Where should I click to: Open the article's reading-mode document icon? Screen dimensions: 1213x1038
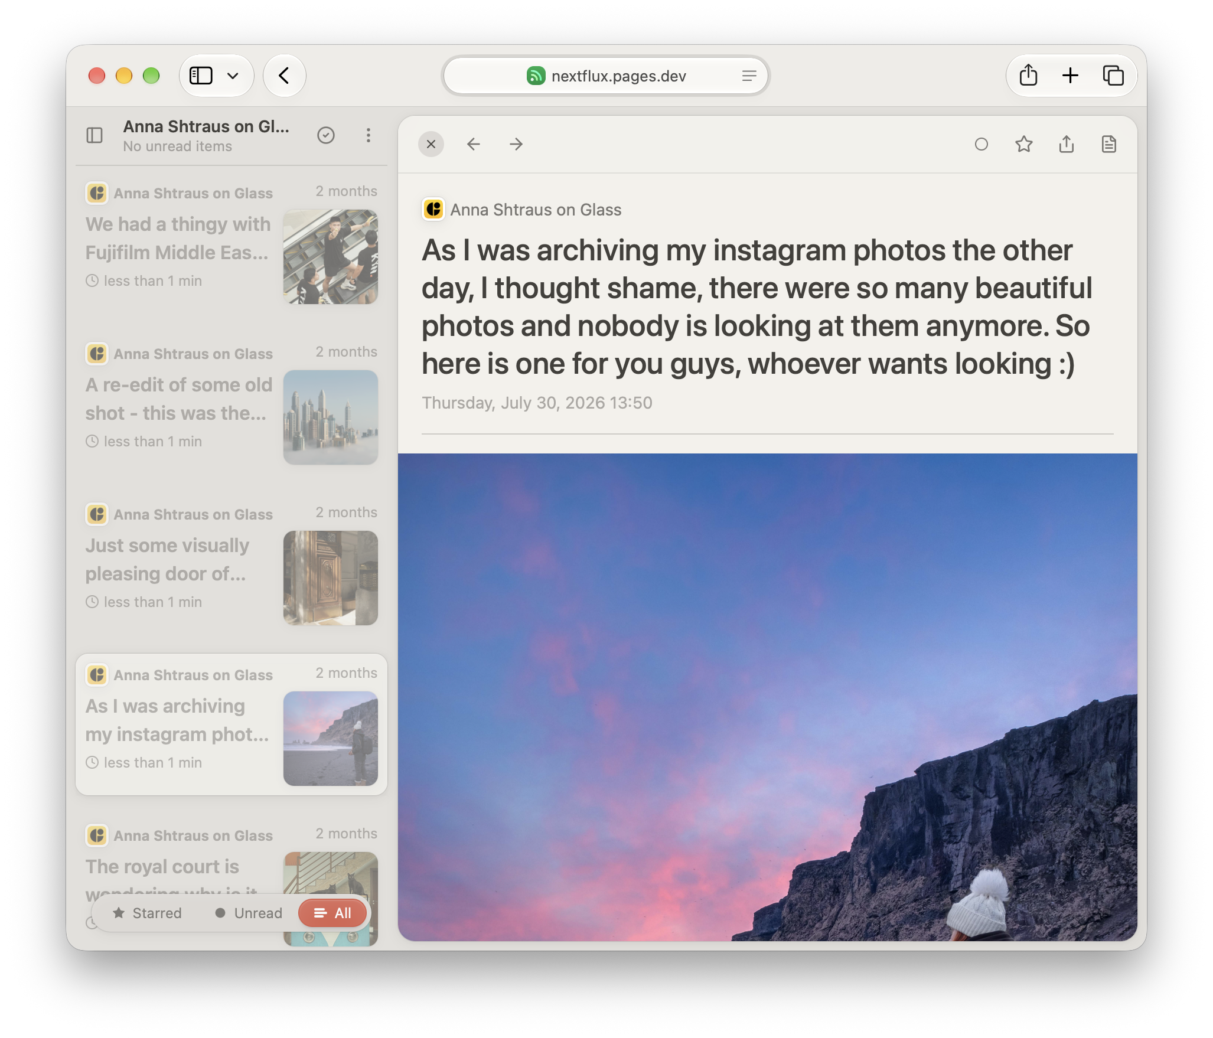tap(1109, 144)
